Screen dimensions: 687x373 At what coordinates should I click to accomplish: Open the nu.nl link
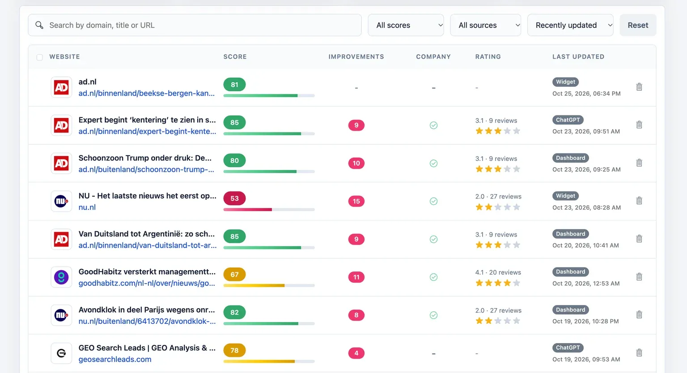click(x=87, y=207)
